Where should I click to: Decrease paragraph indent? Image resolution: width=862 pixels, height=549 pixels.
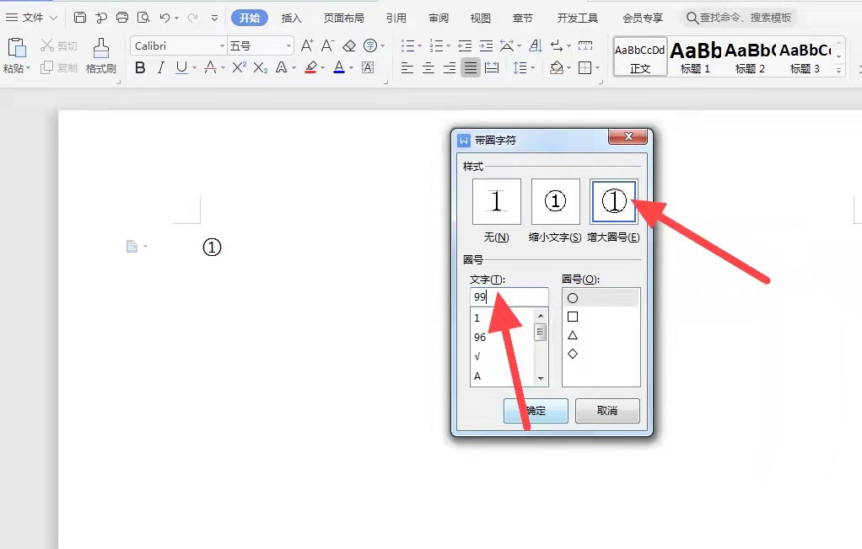click(x=465, y=45)
